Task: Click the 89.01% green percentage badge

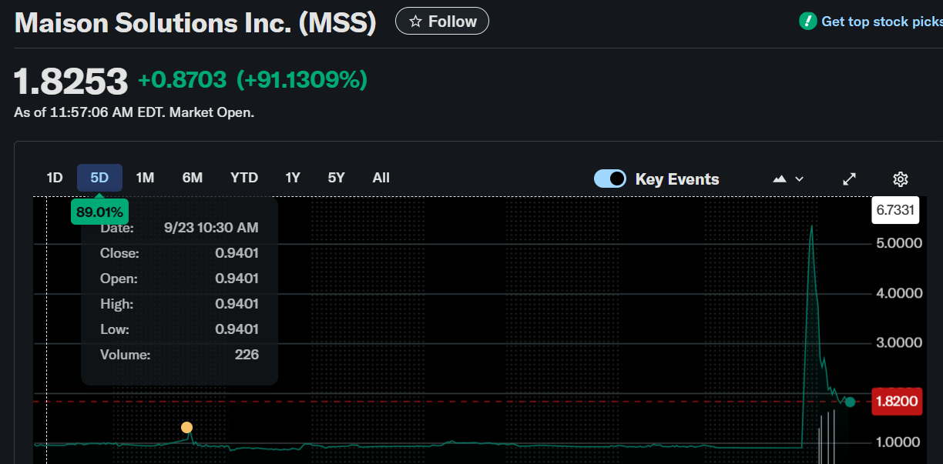Action: click(x=100, y=212)
